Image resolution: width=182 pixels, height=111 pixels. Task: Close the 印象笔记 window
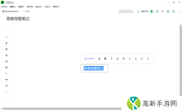coord(179,2)
